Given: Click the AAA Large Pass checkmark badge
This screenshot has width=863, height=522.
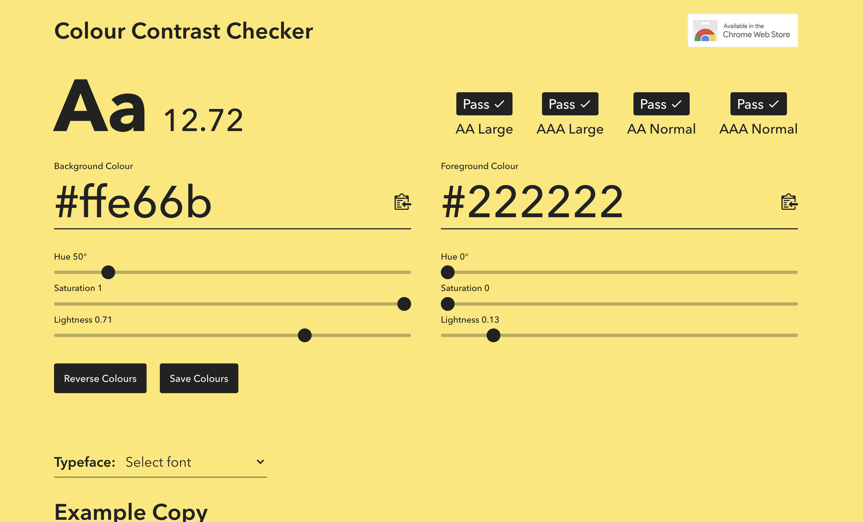Looking at the screenshot, I should (570, 104).
